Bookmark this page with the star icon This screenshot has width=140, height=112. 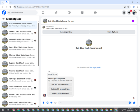point(128,7)
